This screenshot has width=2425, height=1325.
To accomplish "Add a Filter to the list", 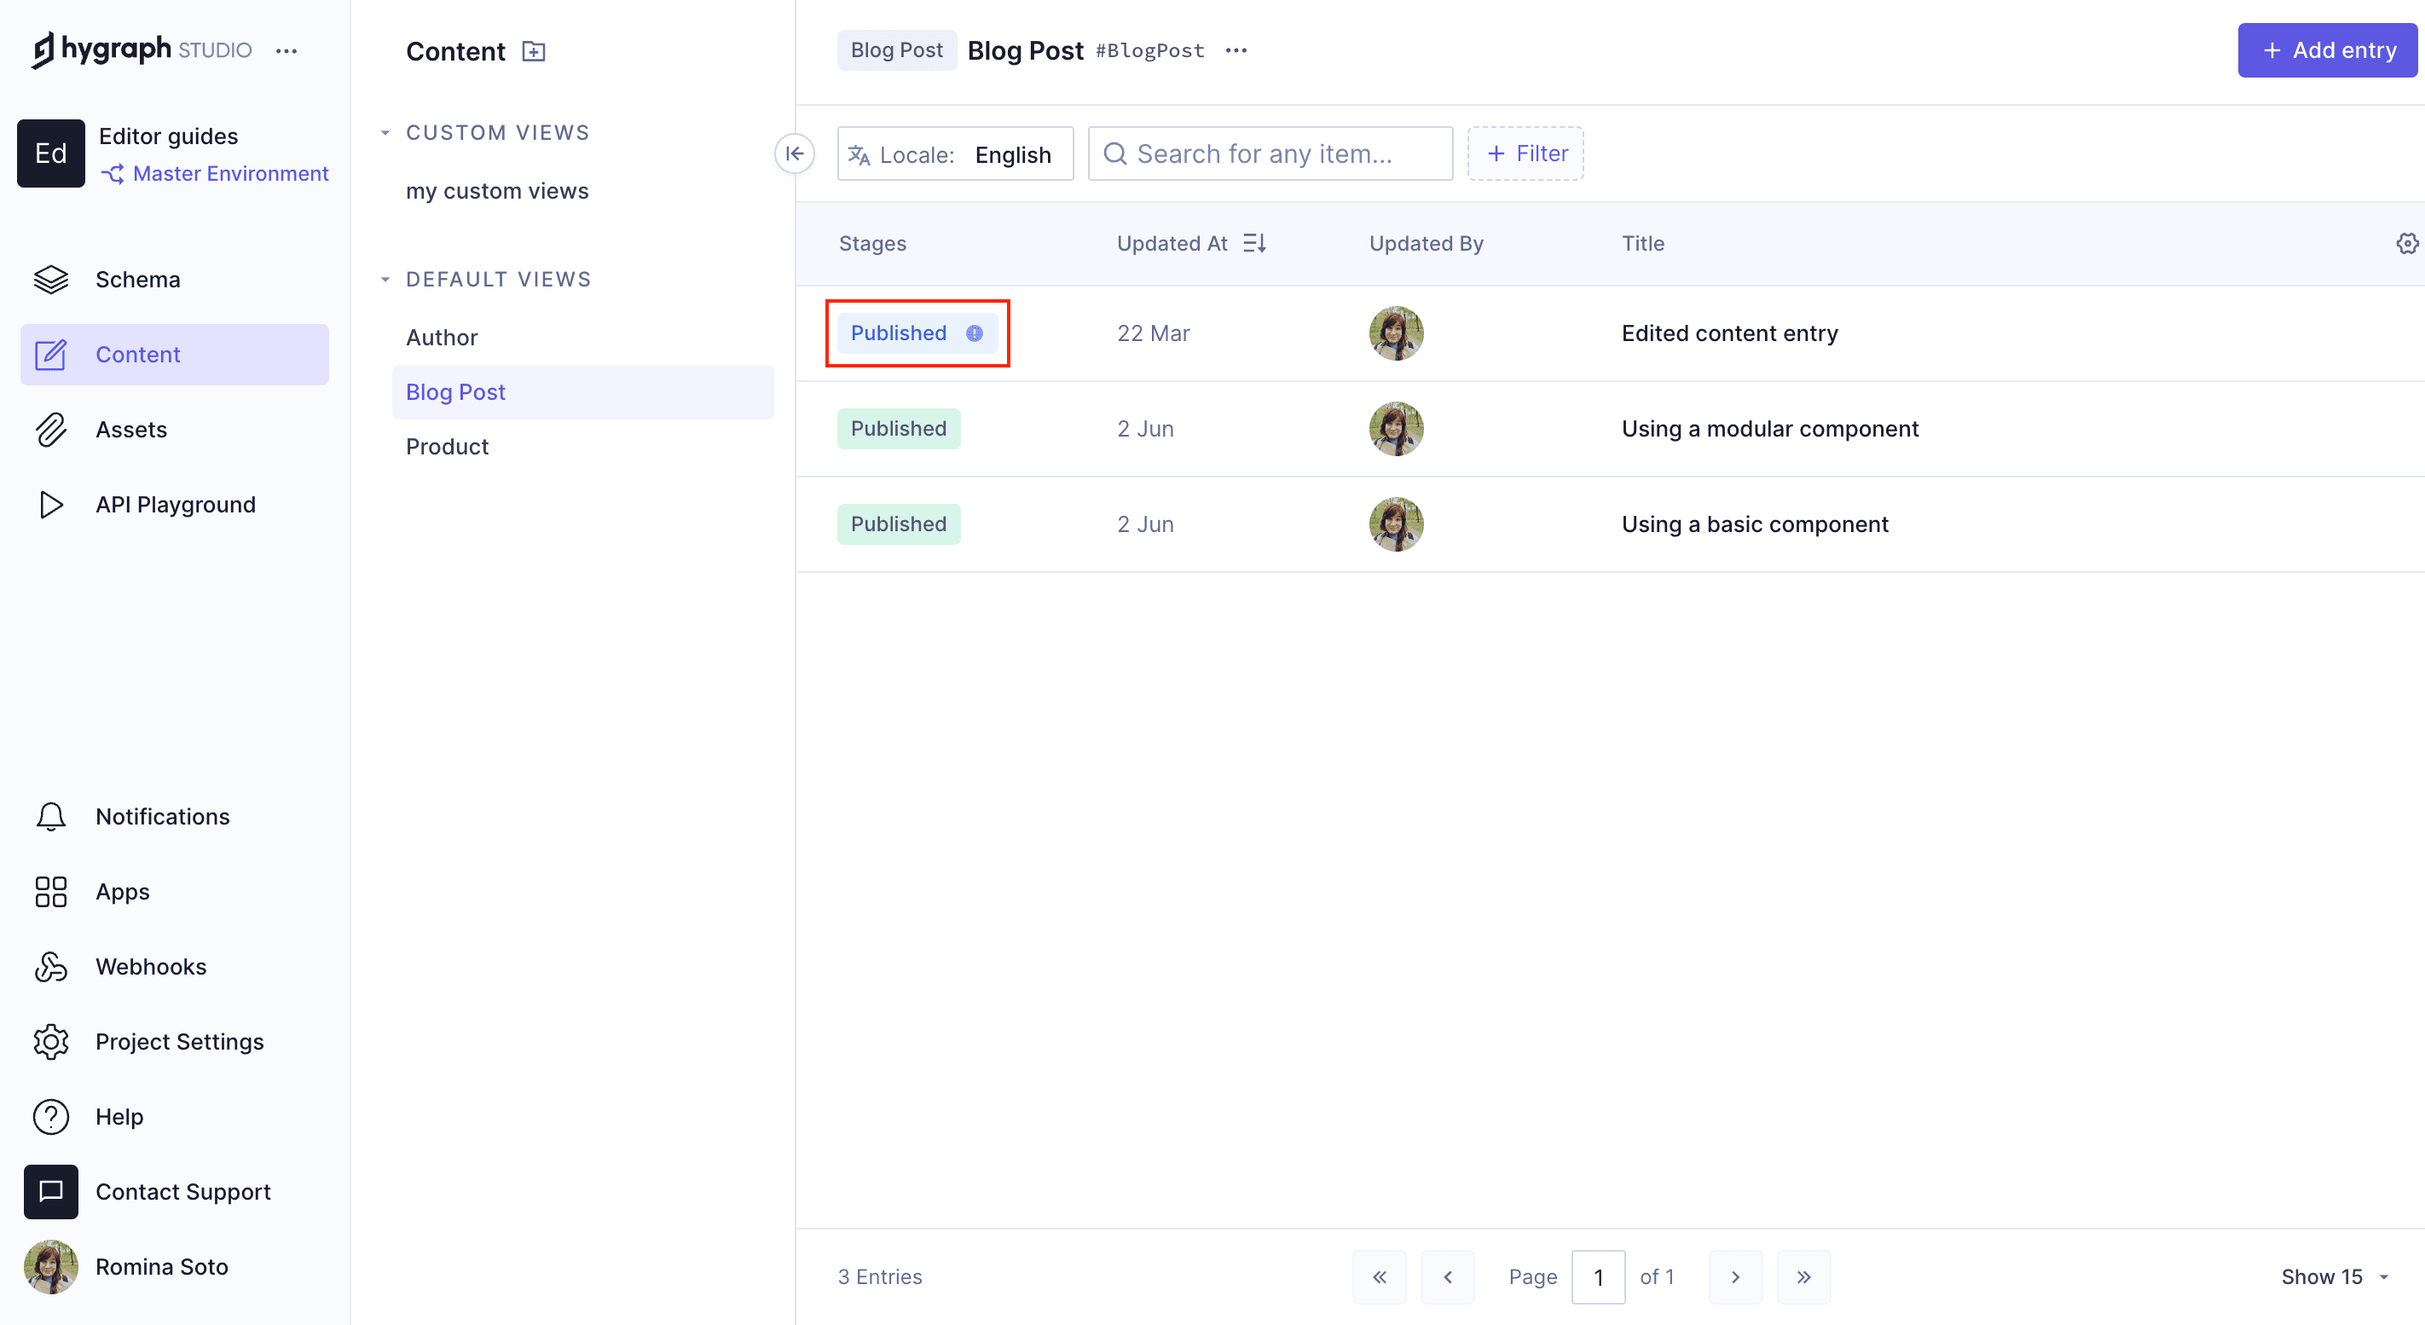I will pos(1525,153).
